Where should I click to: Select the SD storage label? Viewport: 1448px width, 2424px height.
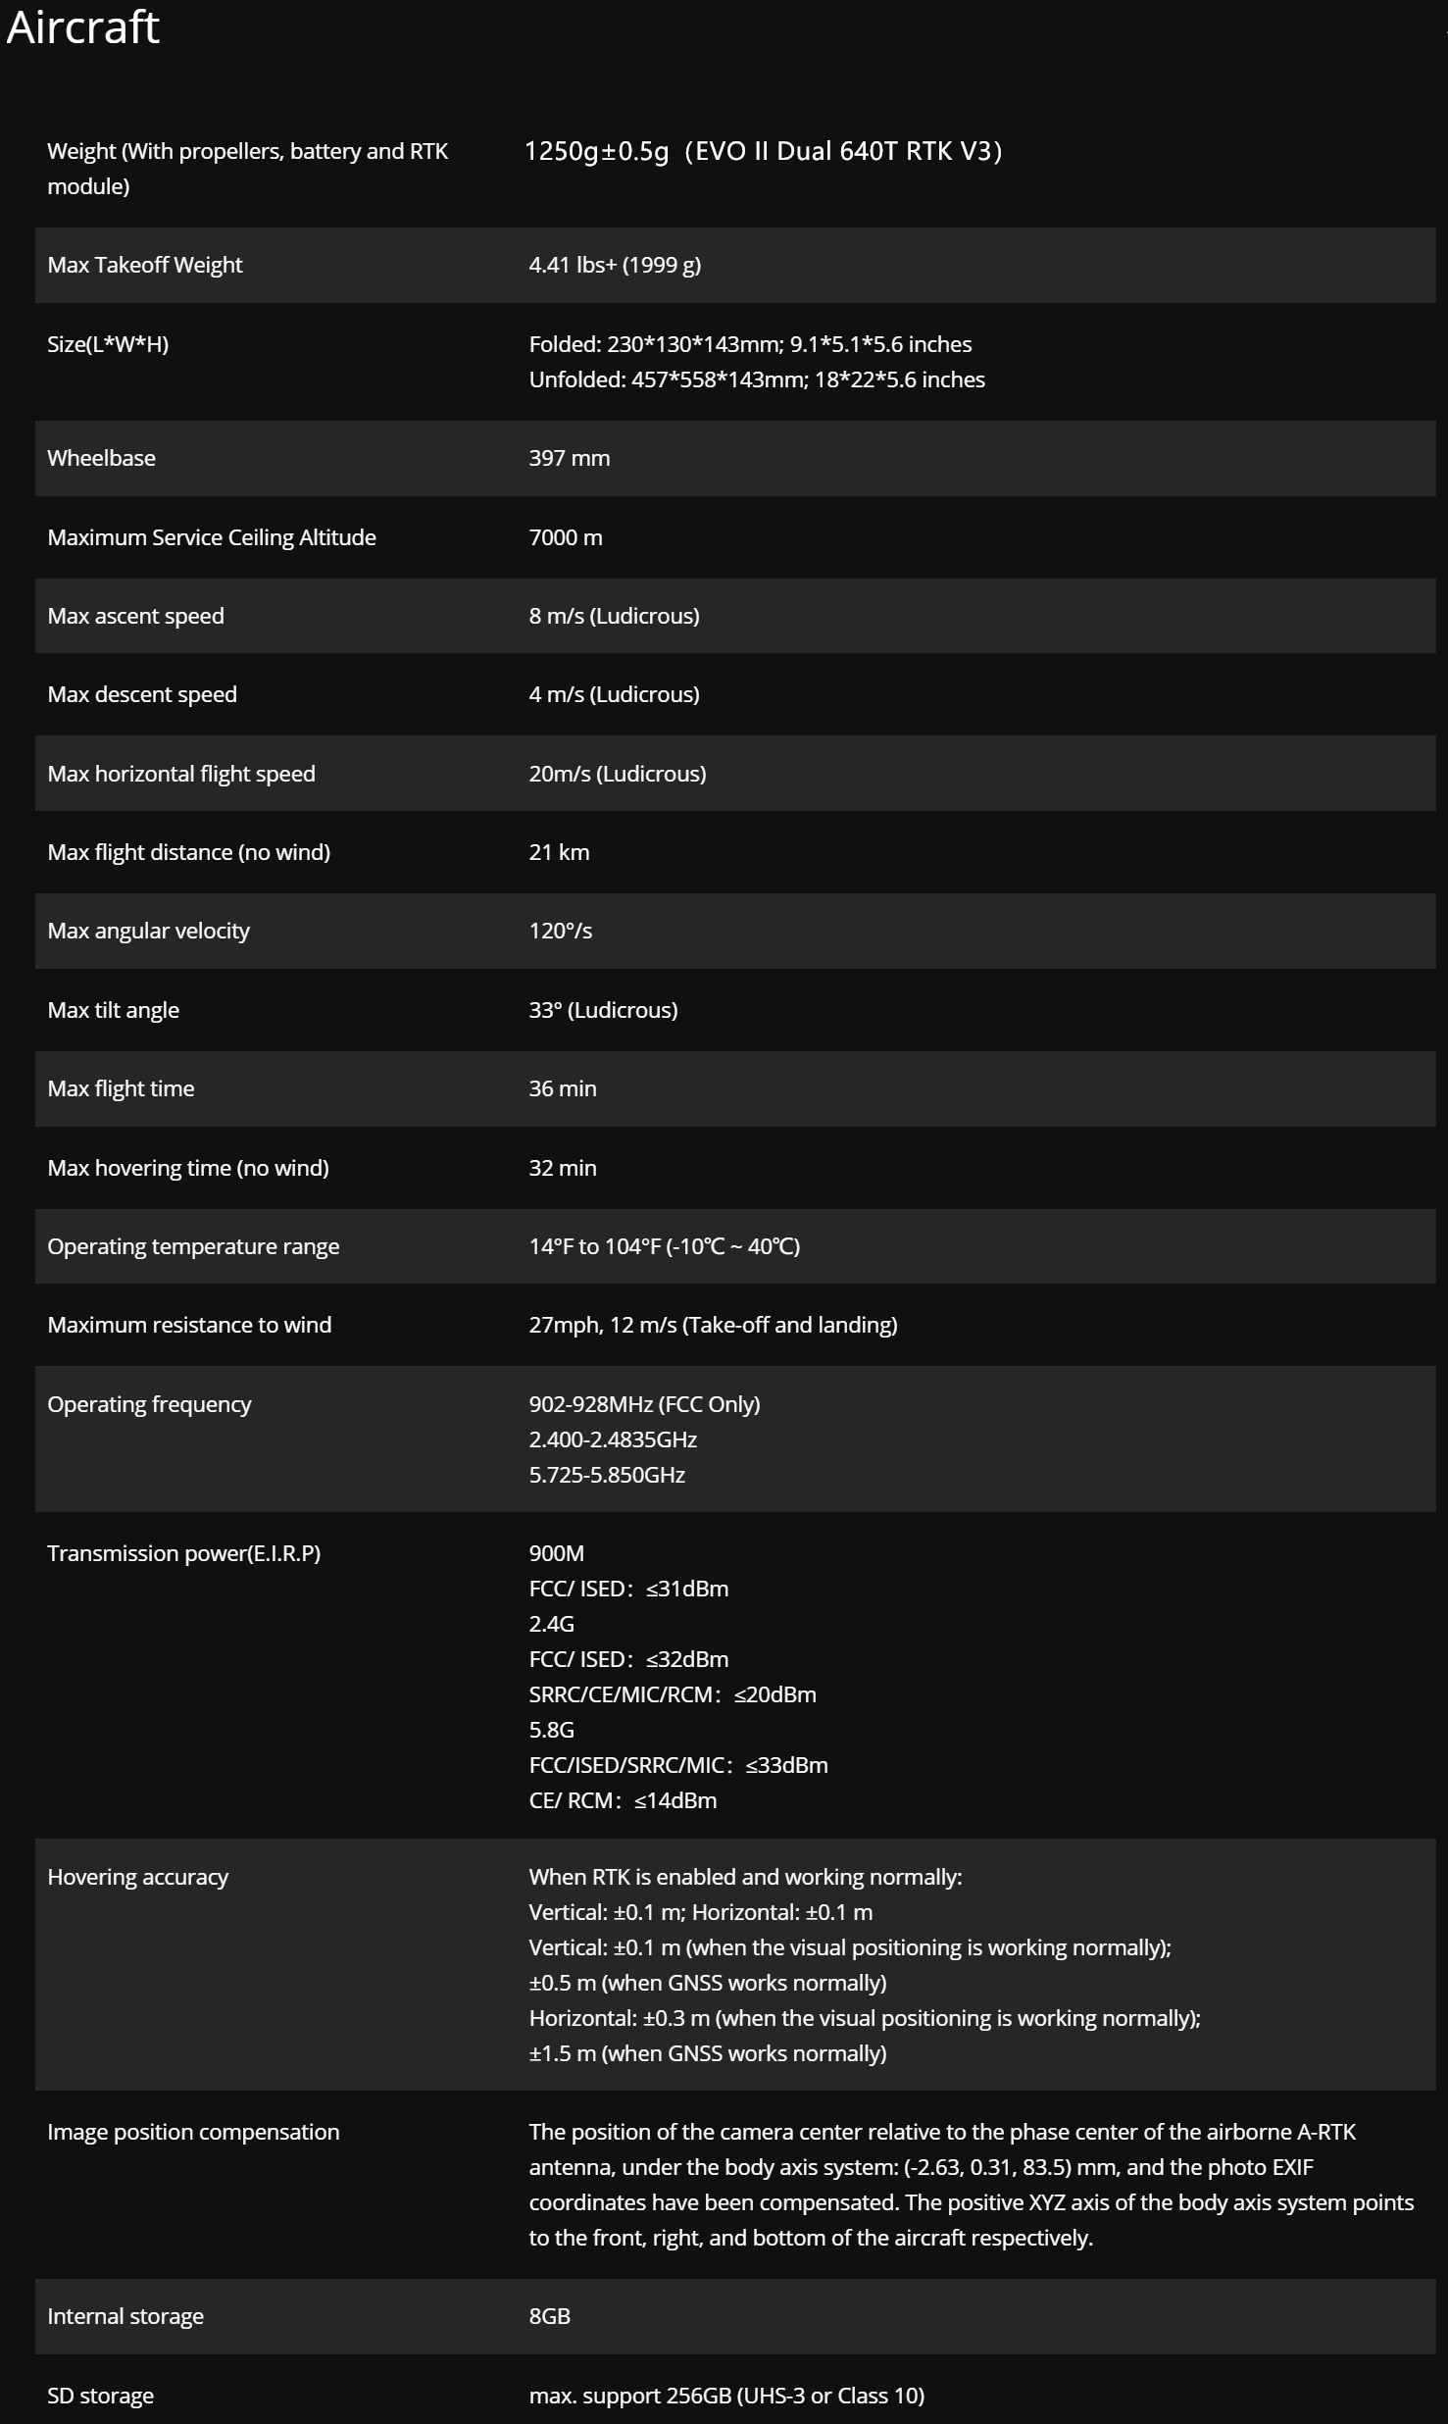pos(101,2396)
